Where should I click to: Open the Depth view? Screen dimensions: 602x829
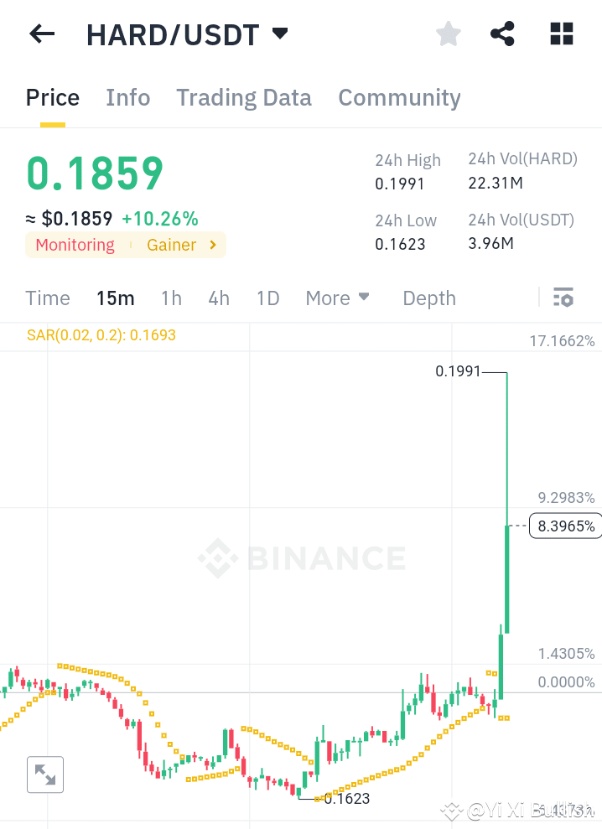428,298
